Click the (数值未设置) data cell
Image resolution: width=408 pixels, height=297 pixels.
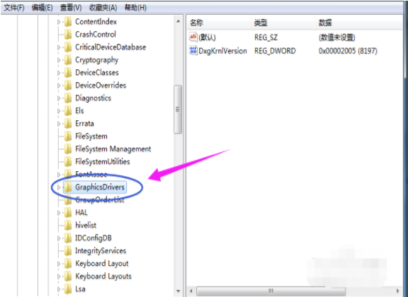[337, 37]
